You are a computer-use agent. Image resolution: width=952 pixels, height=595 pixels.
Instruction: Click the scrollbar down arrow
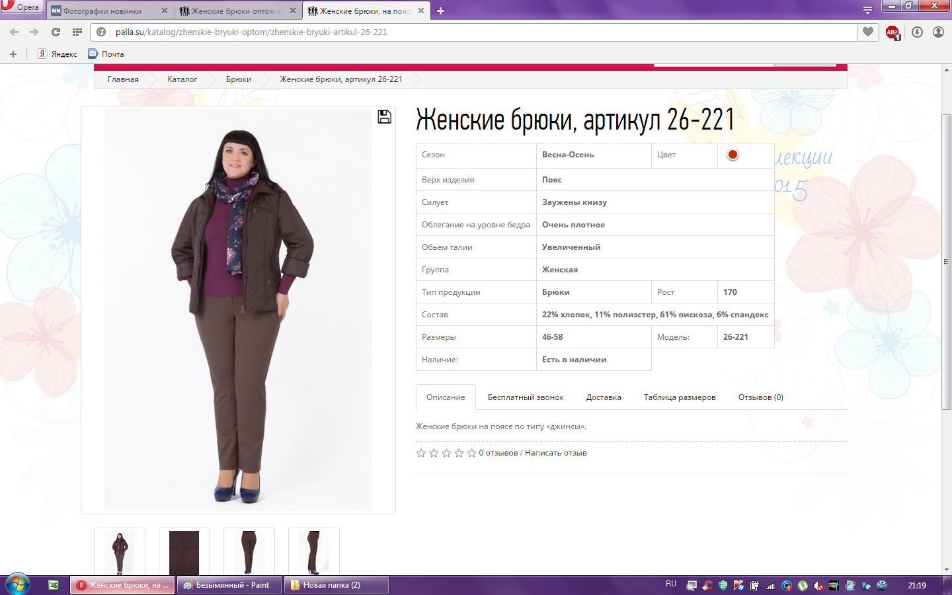click(x=947, y=569)
